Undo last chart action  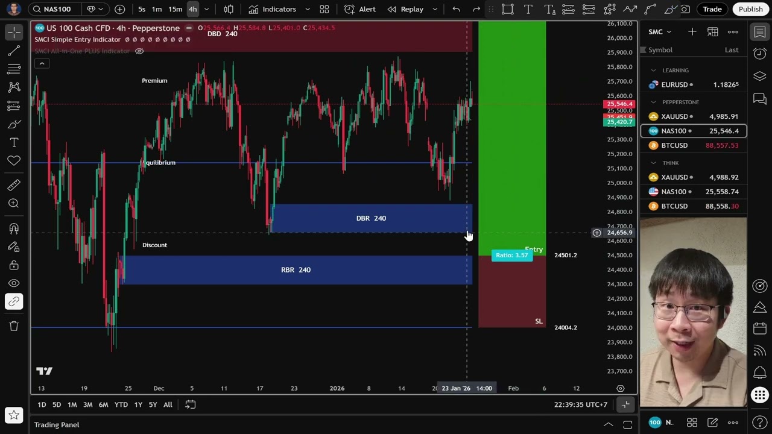(x=456, y=9)
